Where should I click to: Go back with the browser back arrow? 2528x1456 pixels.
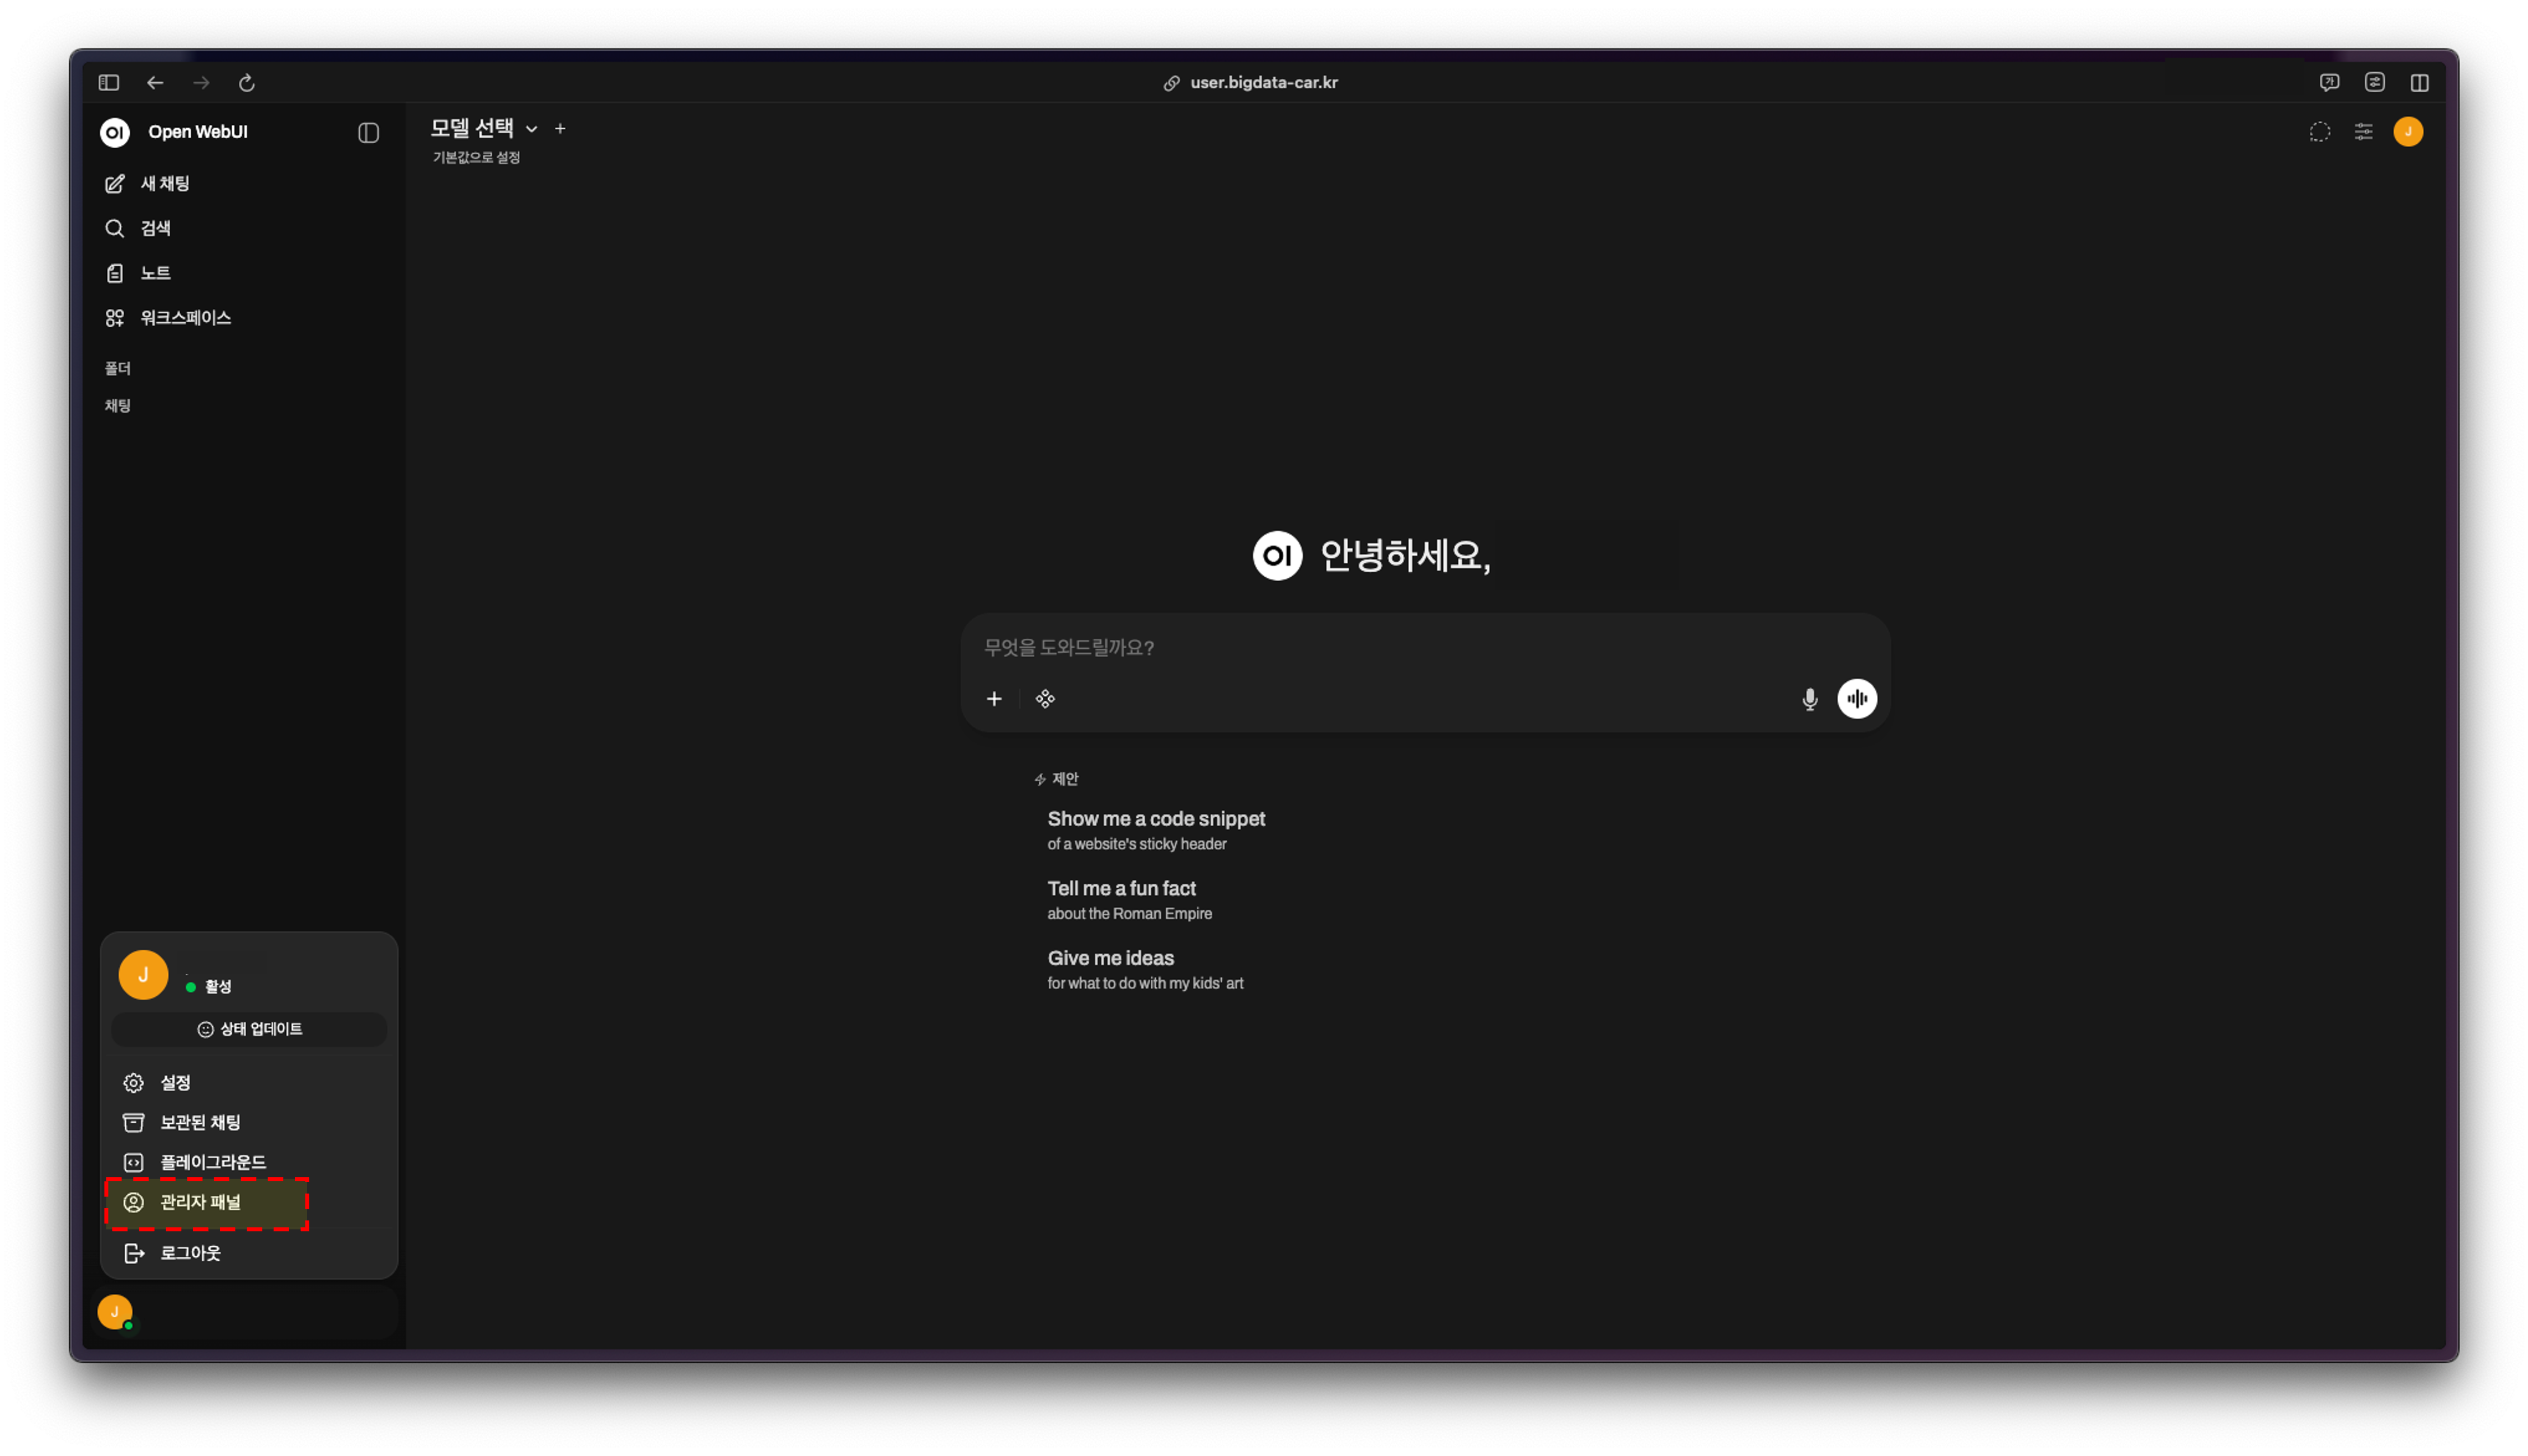(155, 83)
